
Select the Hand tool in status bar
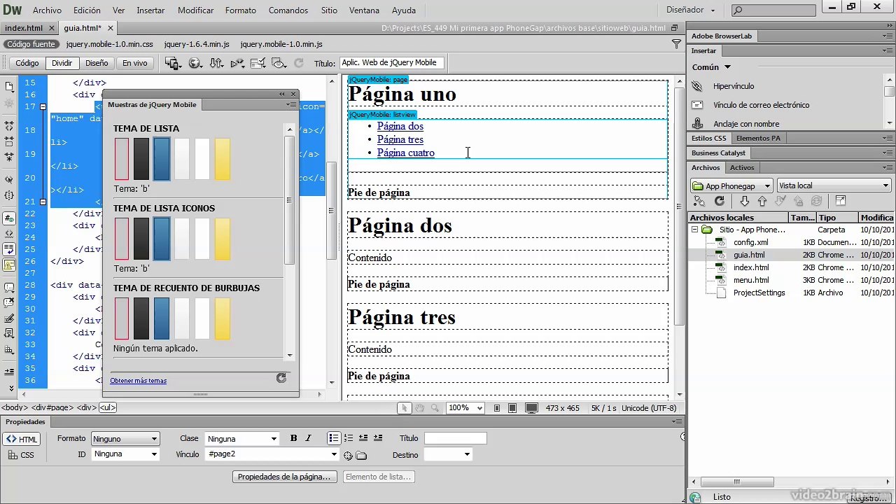[x=419, y=408]
